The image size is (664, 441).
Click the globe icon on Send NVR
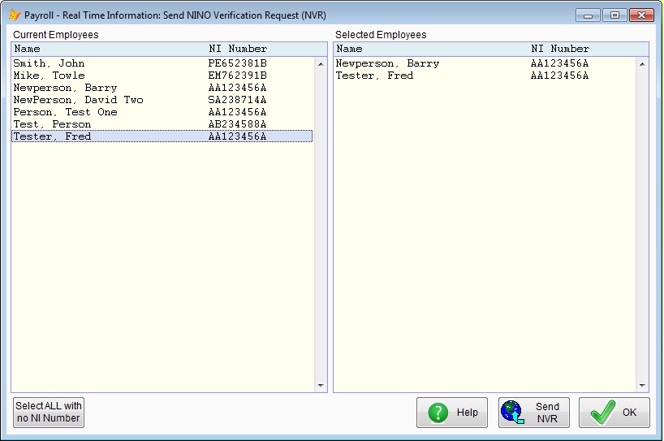(x=512, y=413)
